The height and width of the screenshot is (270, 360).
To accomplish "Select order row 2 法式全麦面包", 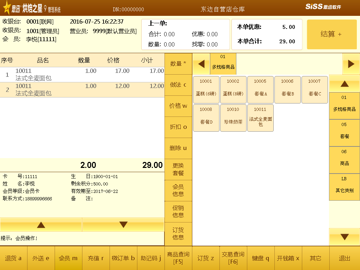I will click(x=82, y=90).
